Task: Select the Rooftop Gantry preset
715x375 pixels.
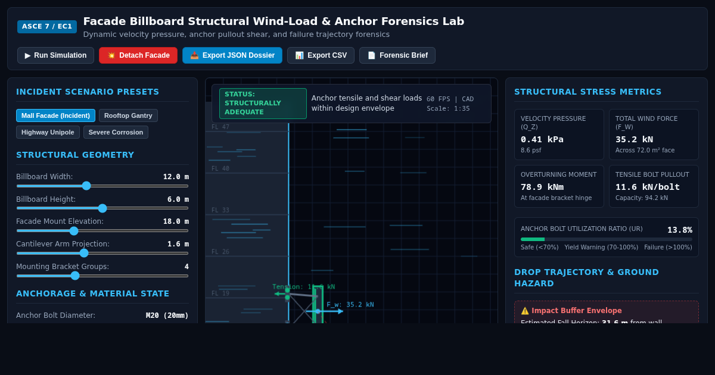Action: [128, 115]
